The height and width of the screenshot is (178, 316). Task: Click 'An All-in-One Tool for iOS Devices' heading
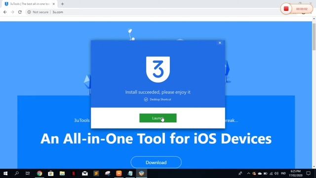[156, 138]
